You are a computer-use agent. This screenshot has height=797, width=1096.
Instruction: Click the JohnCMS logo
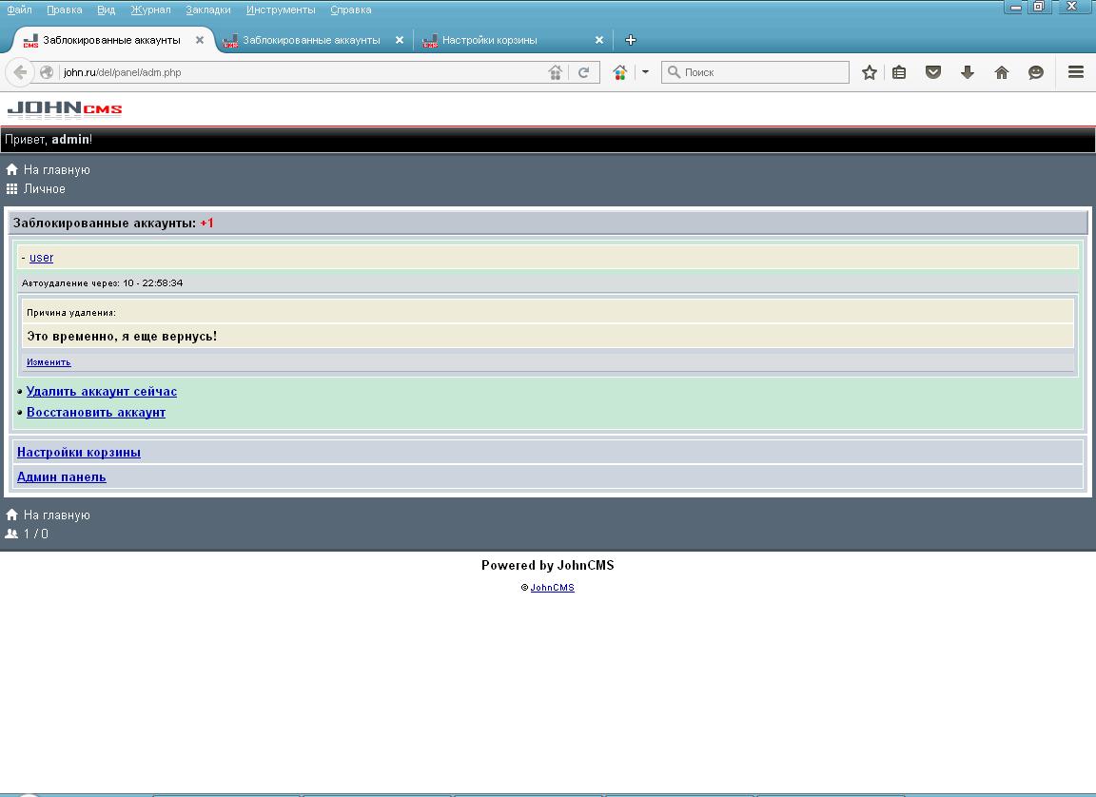coord(65,108)
